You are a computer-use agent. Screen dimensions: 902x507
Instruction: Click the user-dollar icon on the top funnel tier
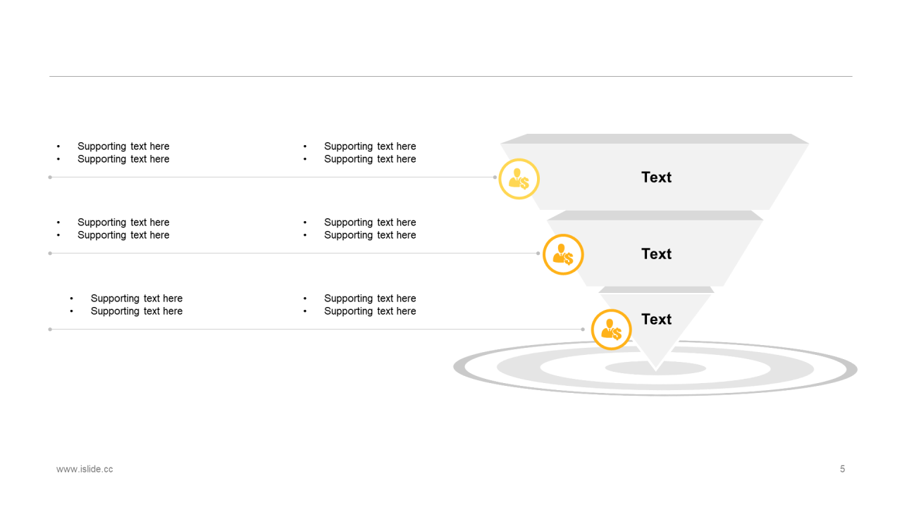[519, 179]
